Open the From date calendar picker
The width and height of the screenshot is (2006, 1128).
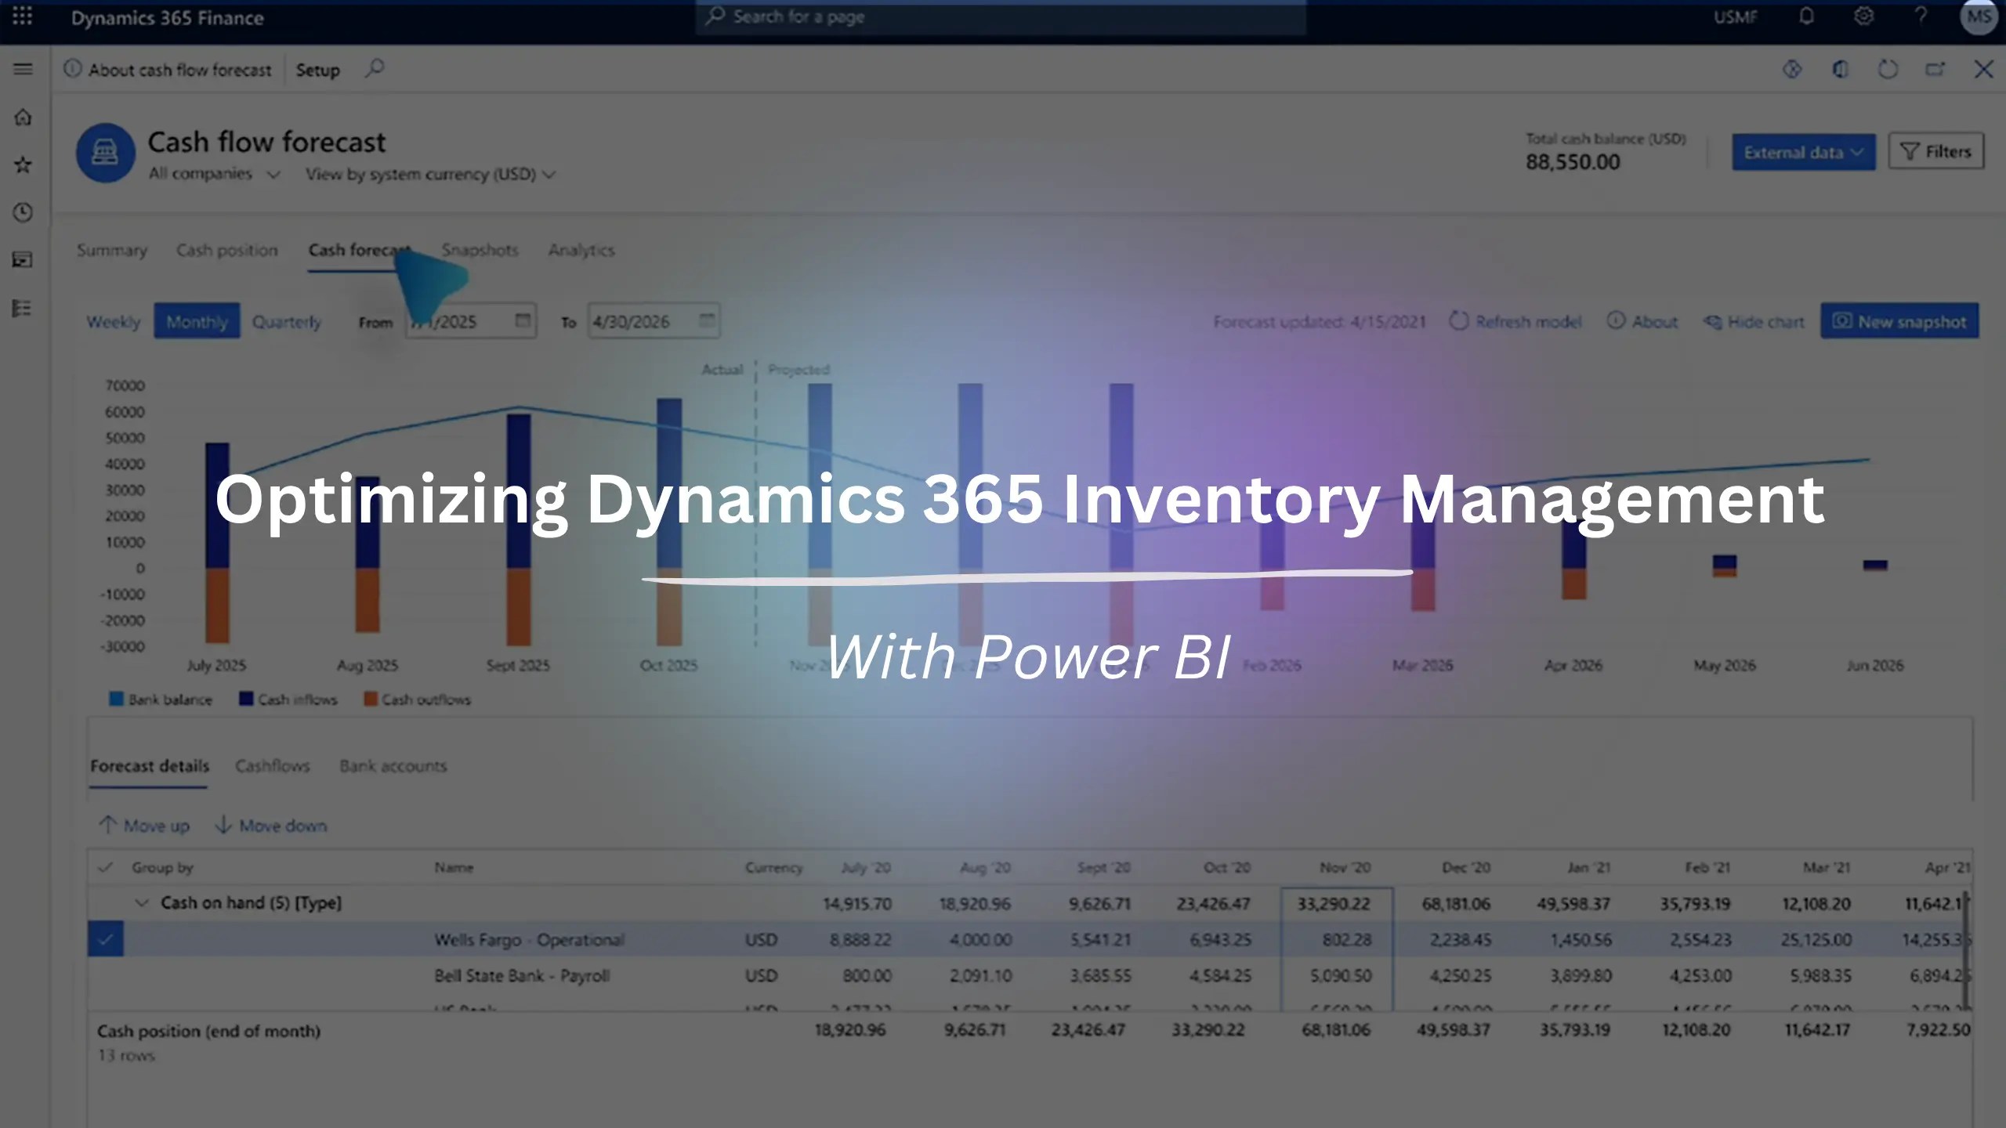click(523, 320)
